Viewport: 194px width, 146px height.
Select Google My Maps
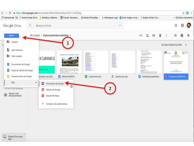coord(56,96)
